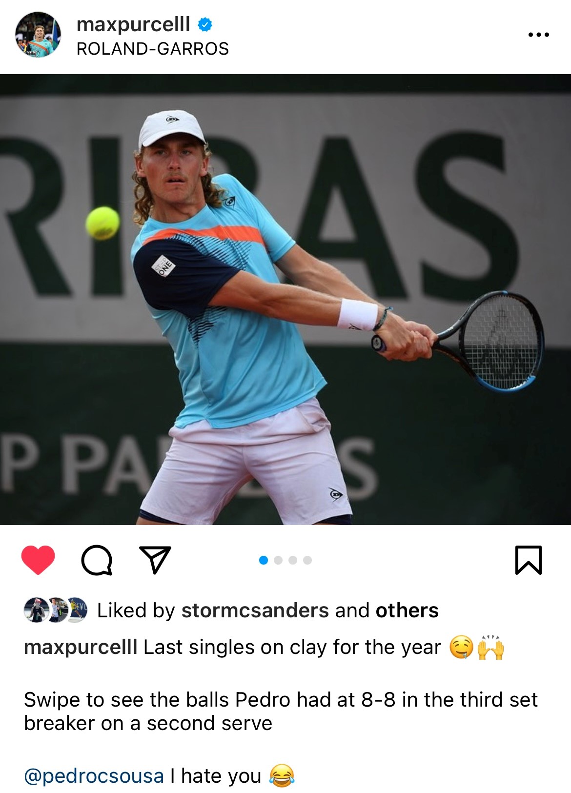Open comments with speech bubble icon
Image resolution: width=571 pixels, height=793 pixels.
97,560
